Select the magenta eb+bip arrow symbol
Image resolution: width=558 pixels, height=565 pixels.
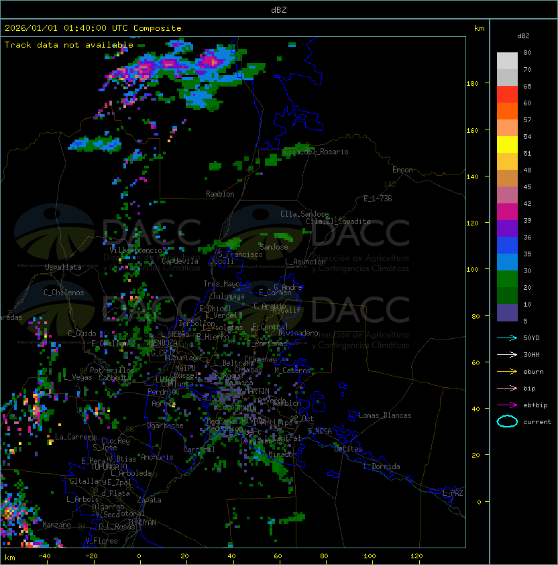(507, 405)
